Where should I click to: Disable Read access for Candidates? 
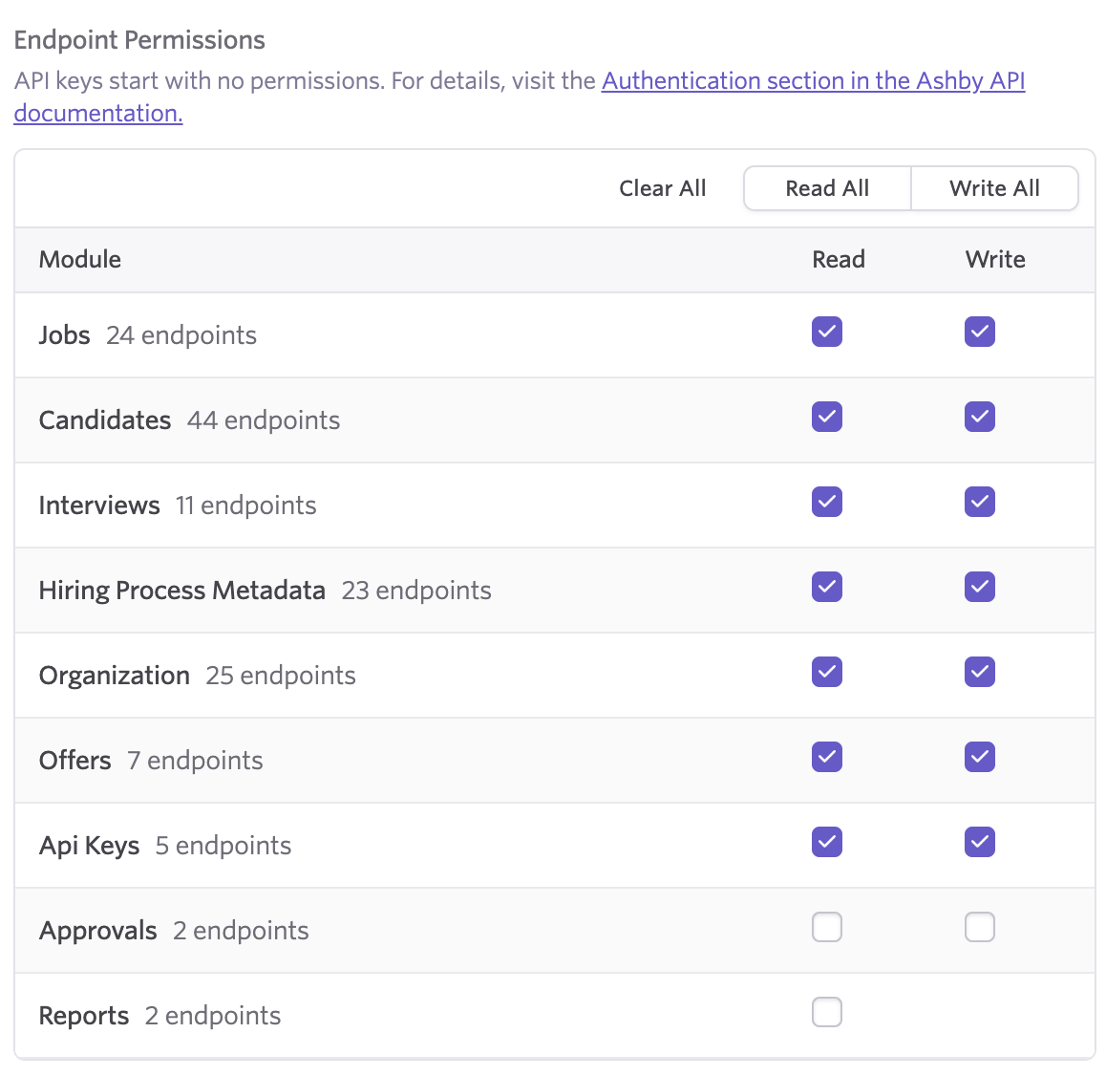coord(827,417)
